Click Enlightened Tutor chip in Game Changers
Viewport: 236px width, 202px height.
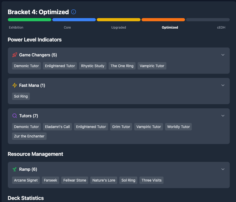60,66
